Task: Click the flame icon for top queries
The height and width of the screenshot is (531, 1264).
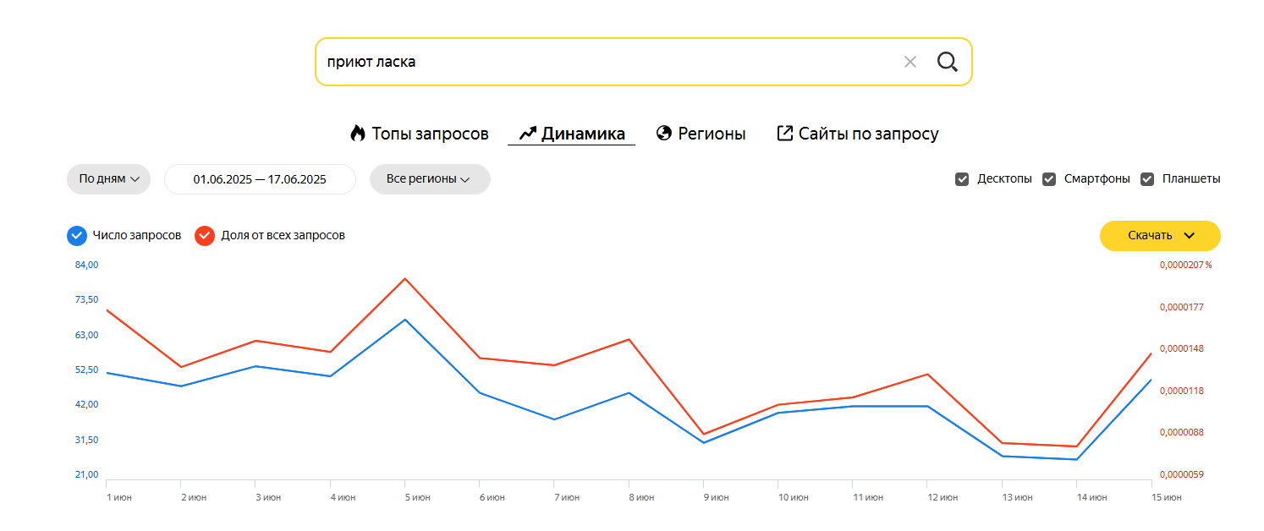Action: [x=357, y=134]
